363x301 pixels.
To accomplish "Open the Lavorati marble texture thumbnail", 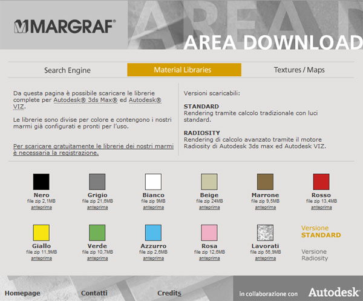I will click(265, 233).
